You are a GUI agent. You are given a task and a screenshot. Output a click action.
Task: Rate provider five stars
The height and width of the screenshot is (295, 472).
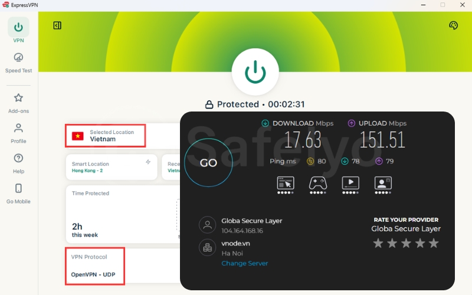click(434, 243)
